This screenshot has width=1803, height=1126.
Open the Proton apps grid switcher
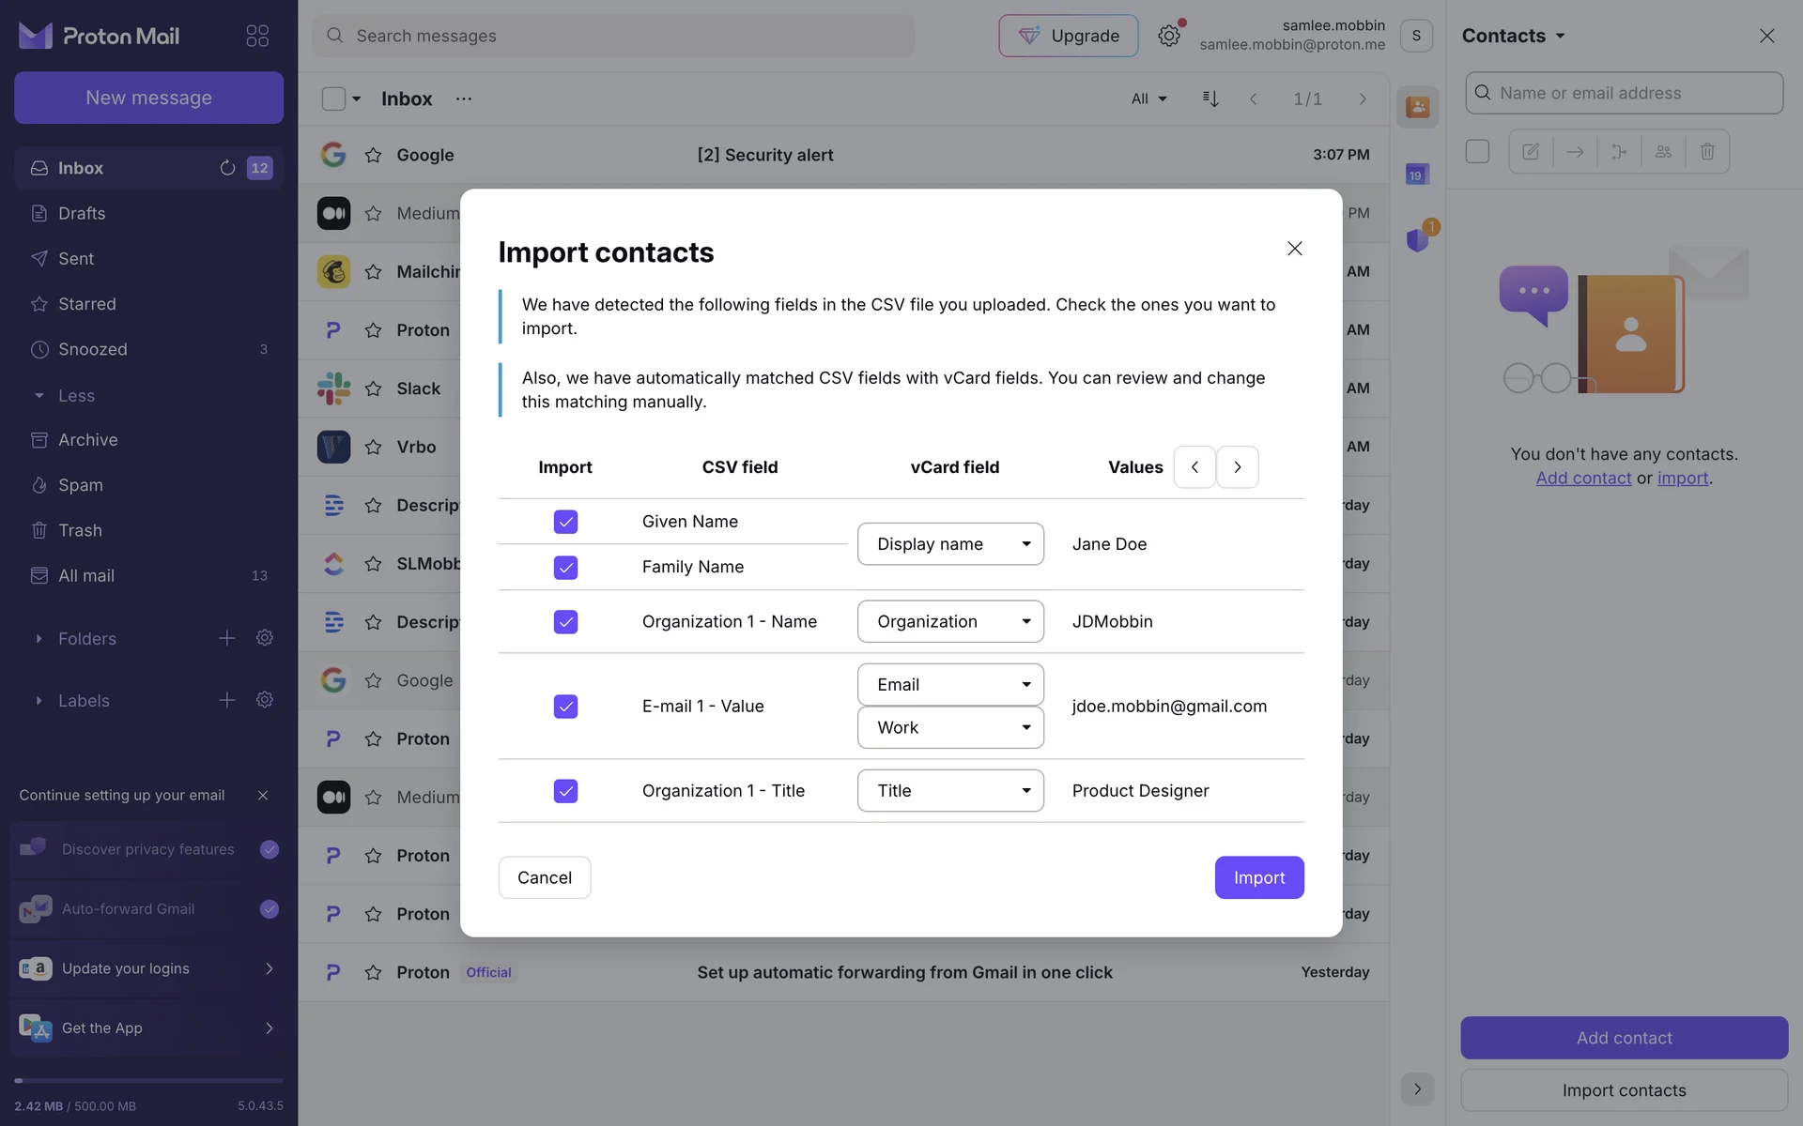coord(257,36)
